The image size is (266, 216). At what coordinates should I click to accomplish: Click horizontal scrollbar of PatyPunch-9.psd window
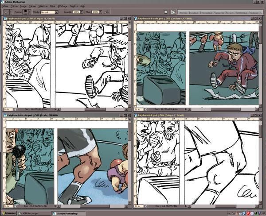pos(93,109)
